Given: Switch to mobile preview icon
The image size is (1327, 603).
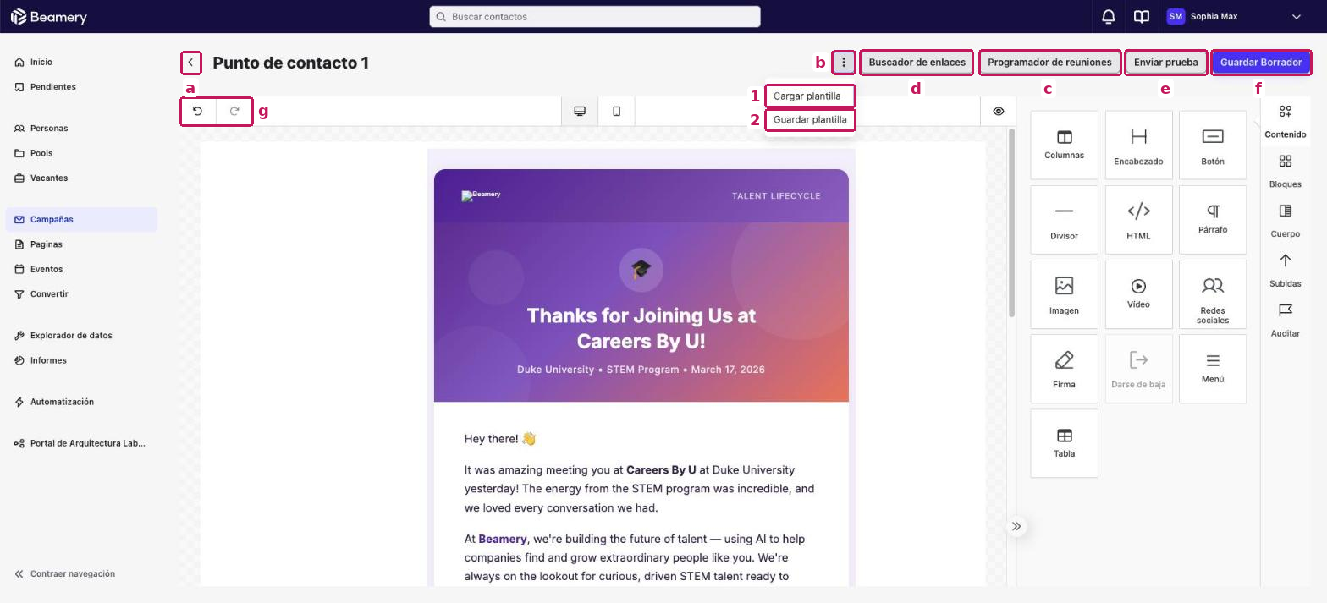Looking at the screenshot, I should point(616,111).
